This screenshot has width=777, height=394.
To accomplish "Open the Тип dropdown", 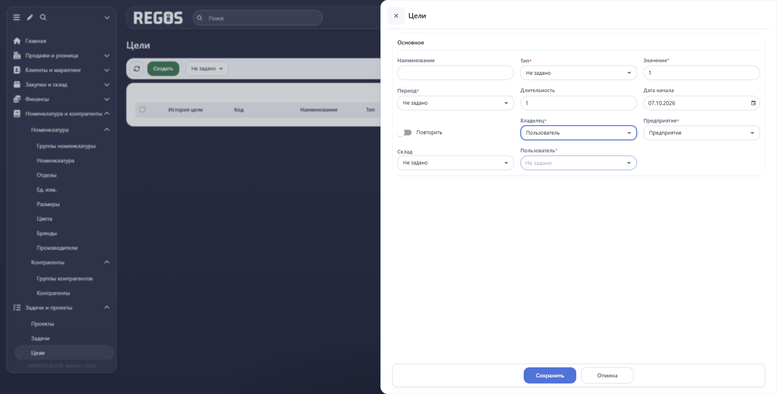I will [x=578, y=73].
